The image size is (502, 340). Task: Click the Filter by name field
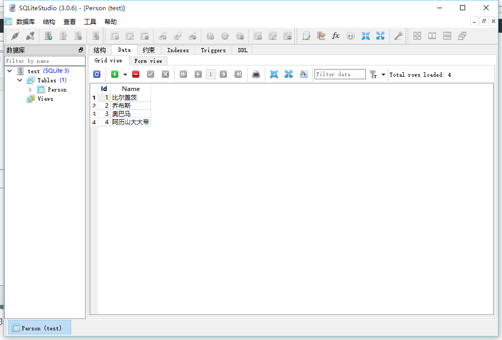click(45, 61)
